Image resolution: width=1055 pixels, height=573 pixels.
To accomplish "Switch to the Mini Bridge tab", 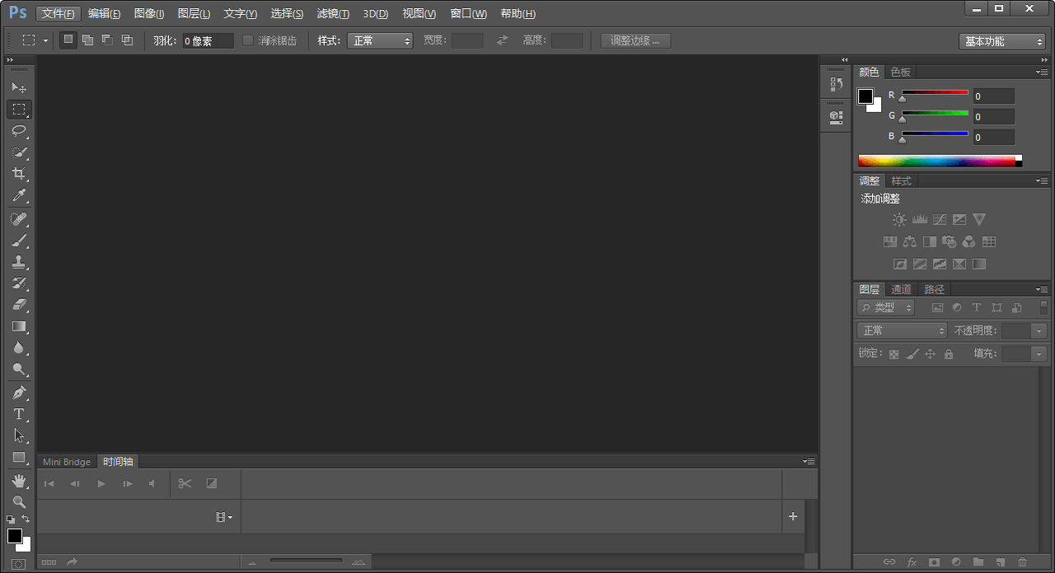I will click(67, 462).
